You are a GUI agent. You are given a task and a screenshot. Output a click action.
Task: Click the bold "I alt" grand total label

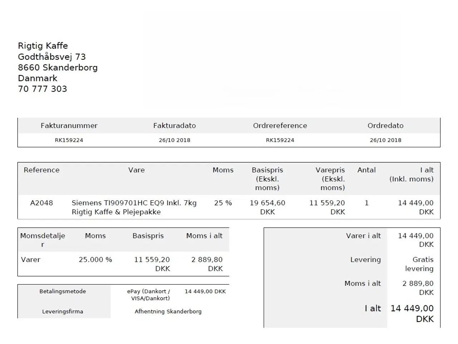coord(373,309)
